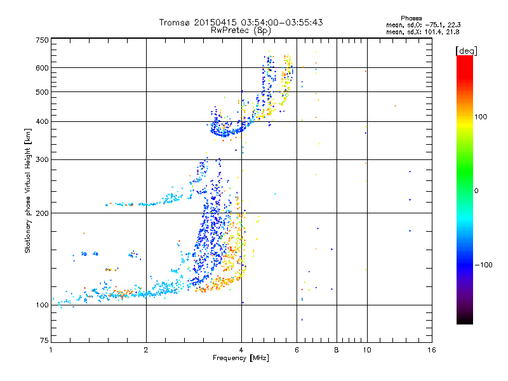Click the 'Frequency [MHz]' axis label
The height and width of the screenshot is (381, 508).
click(241, 358)
